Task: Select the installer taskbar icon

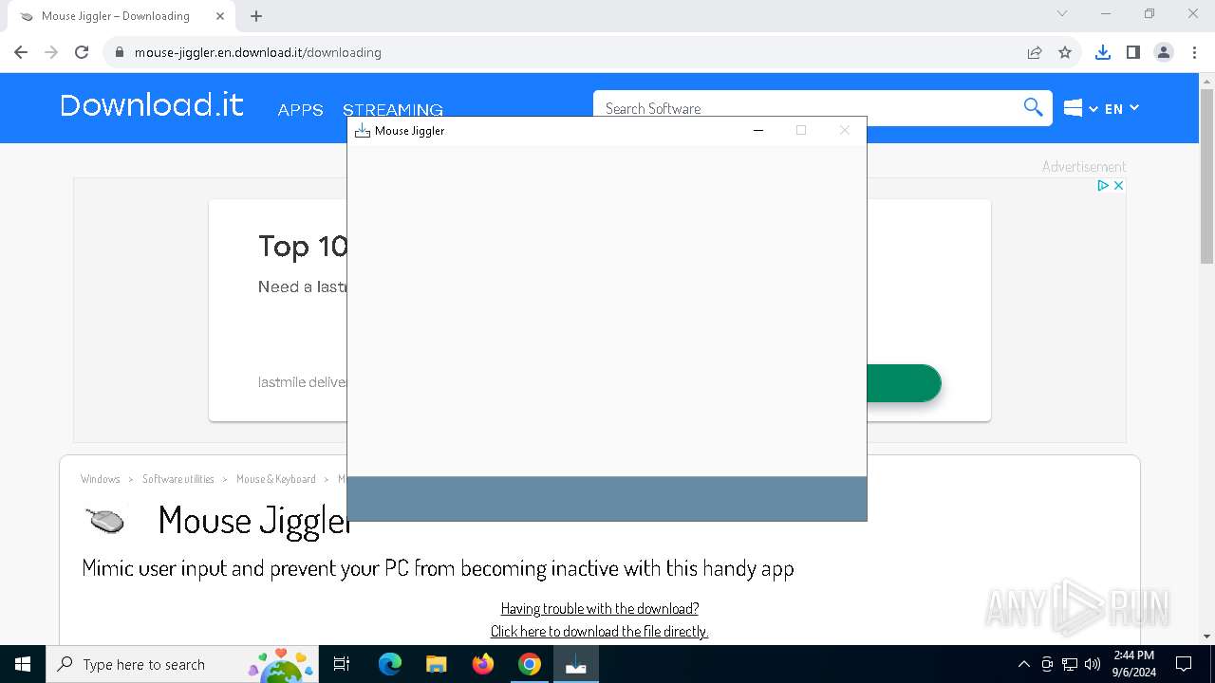Action: pos(576,664)
